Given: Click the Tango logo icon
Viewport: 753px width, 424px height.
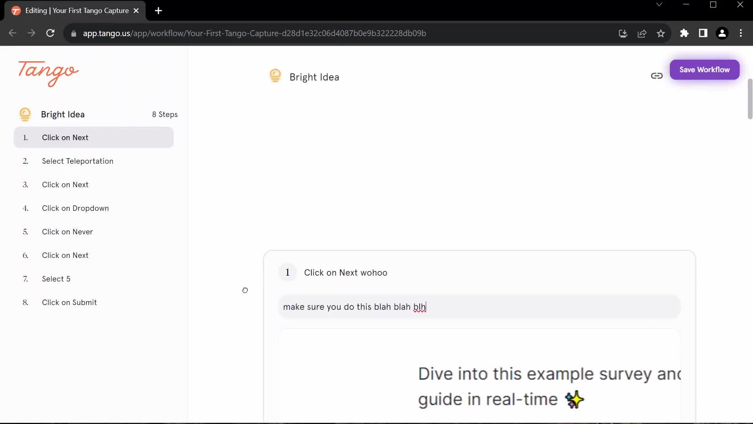Looking at the screenshot, I should pyautogui.click(x=47, y=73).
